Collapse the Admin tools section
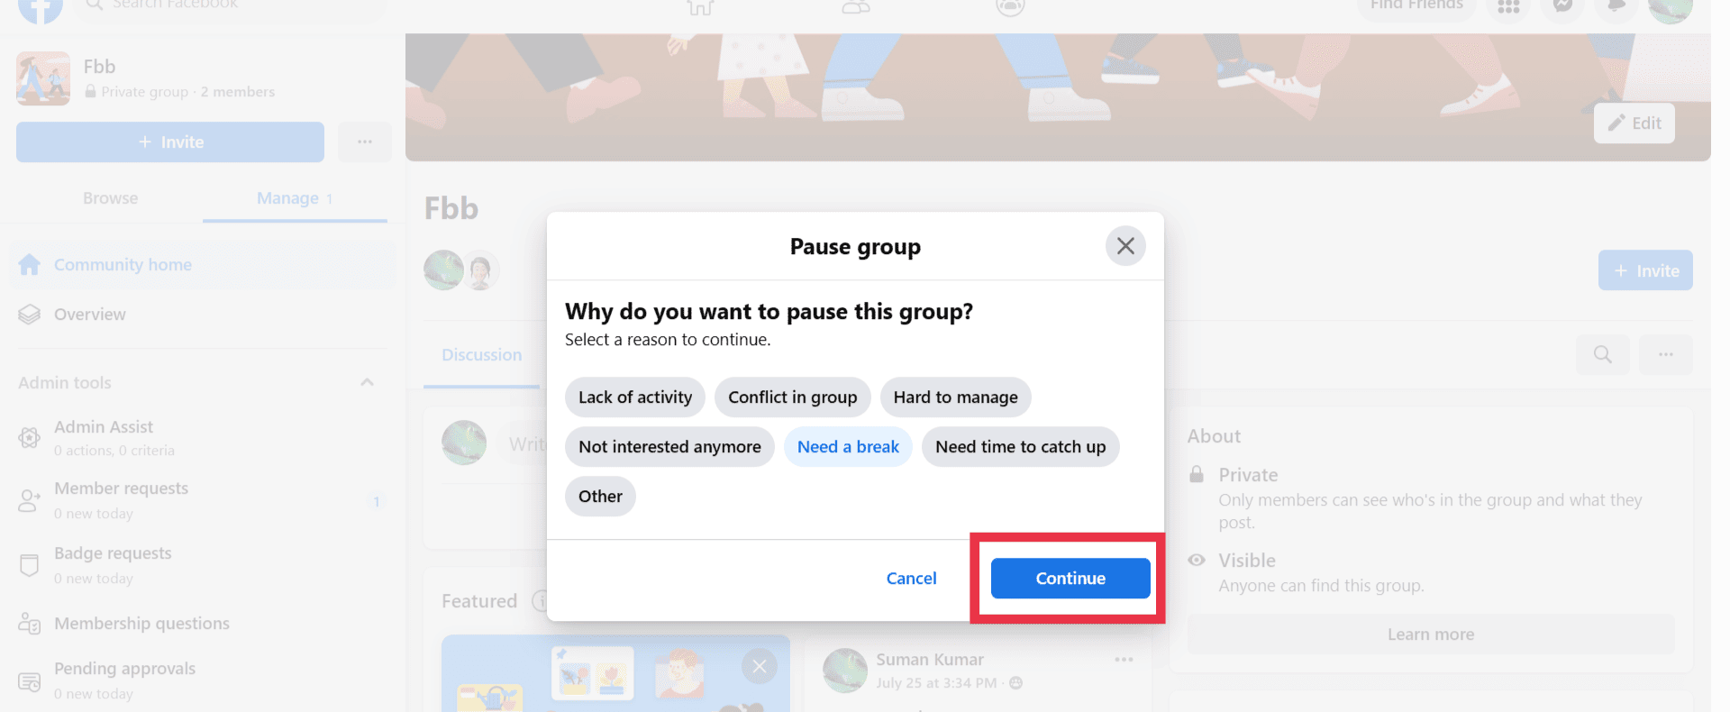The width and height of the screenshot is (1730, 712). [x=367, y=382]
